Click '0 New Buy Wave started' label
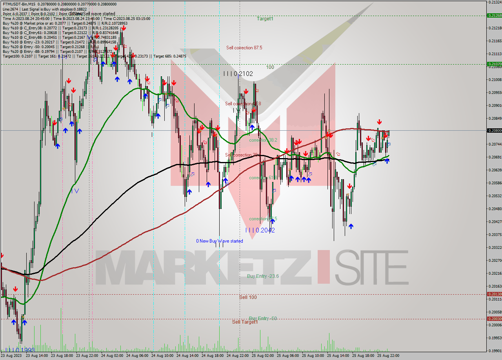This screenshot has height=360, width=502. (220, 241)
